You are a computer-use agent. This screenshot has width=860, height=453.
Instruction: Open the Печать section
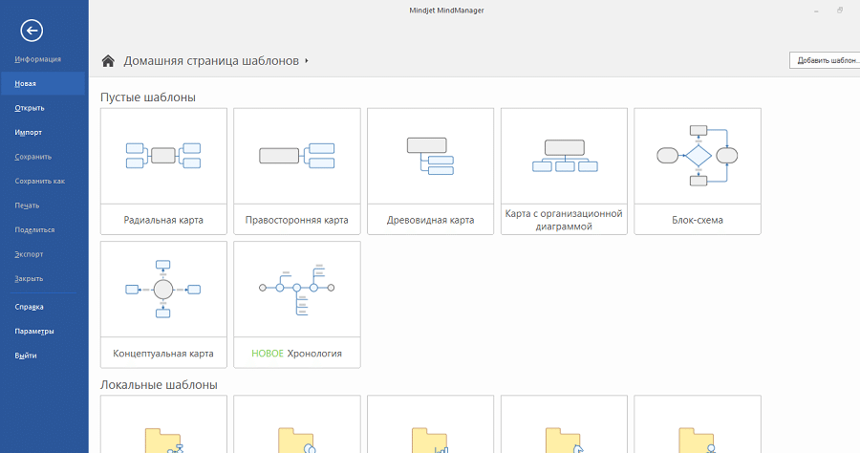27,205
